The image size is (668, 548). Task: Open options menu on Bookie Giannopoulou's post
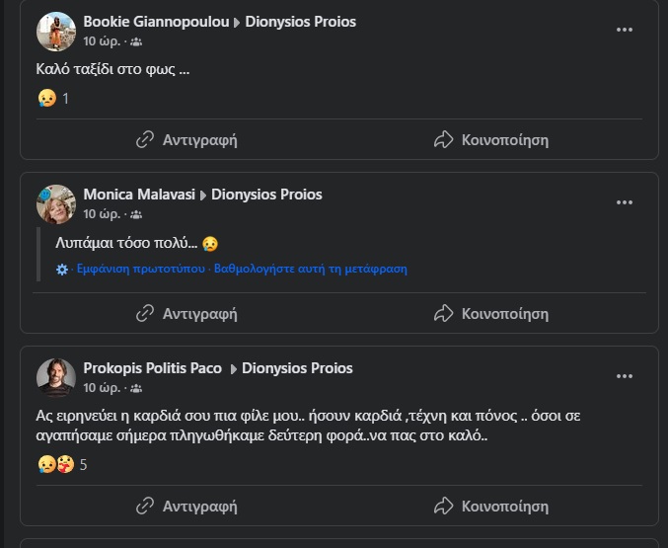click(x=624, y=30)
